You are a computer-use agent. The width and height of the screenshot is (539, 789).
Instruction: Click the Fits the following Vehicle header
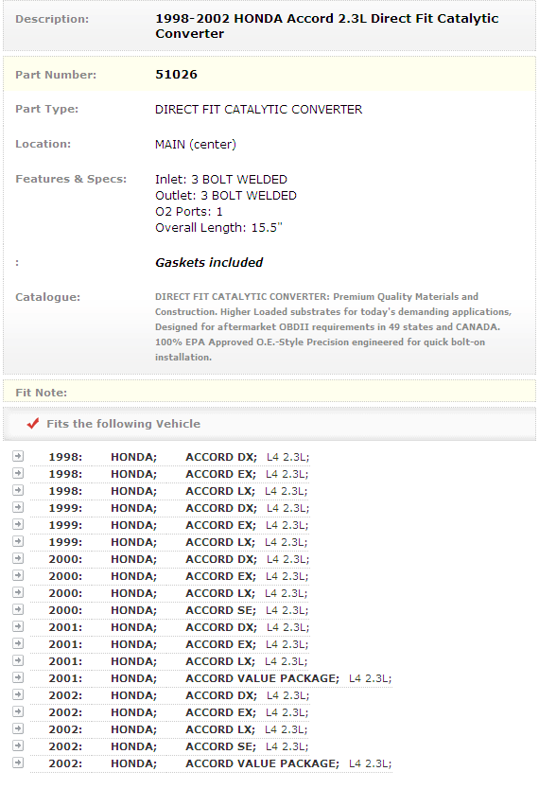pyautogui.click(x=123, y=424)
